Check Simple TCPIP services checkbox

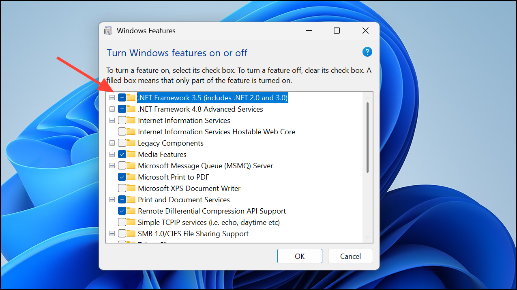point(122,222)
